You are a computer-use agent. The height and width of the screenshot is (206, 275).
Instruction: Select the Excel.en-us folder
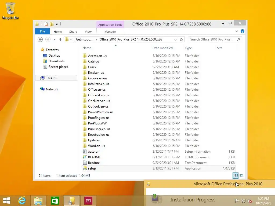[96, 72]
